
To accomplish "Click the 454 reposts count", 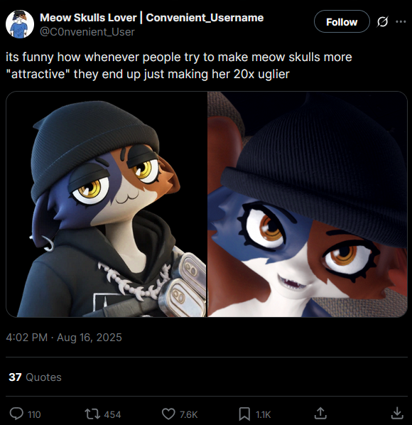I will click(x=112, y=414).
